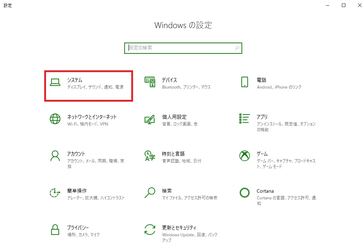Click '場所、カメラ、マイク' description

[84, 235]
